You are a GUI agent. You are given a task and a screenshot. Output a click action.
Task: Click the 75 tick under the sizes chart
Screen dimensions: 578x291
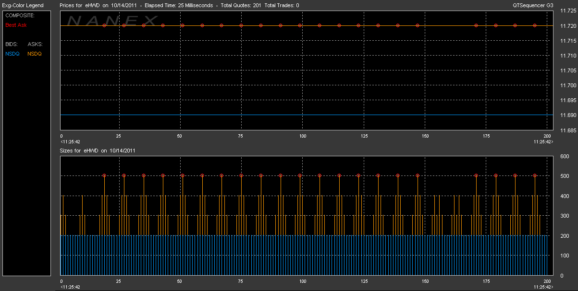point(241,281)
